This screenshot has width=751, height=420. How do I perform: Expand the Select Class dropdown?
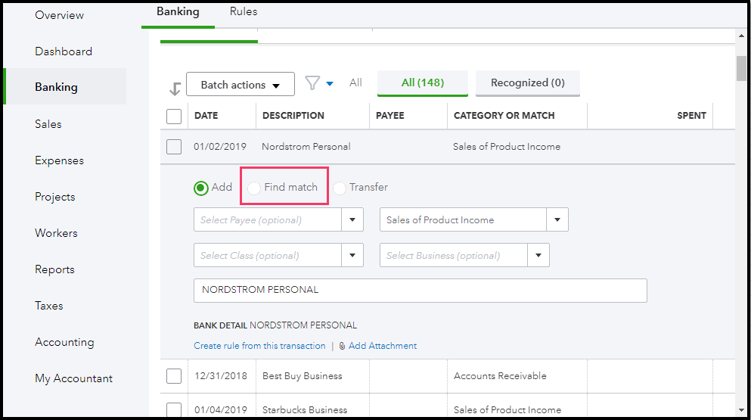[x=352, y=256]
